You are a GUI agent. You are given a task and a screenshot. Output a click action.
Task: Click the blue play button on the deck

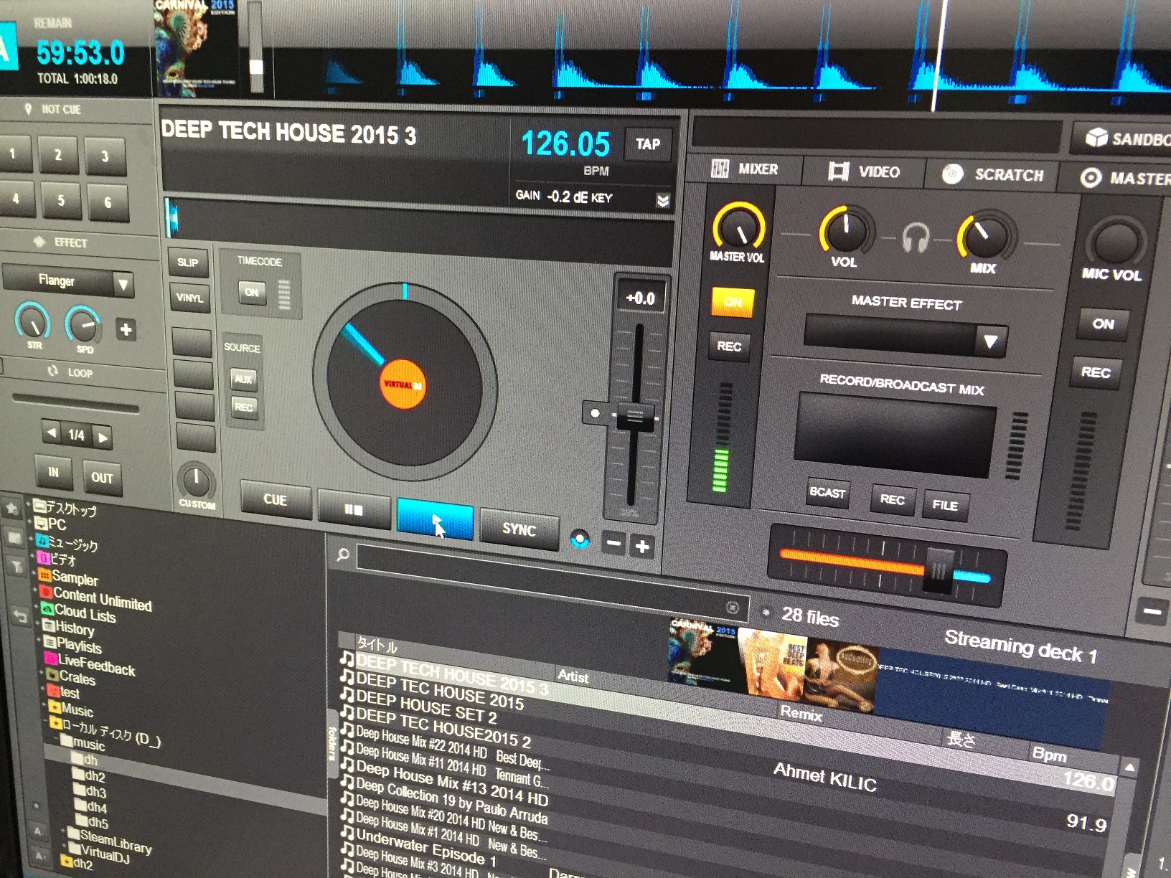pyautogui.click(x=435, y=519)
